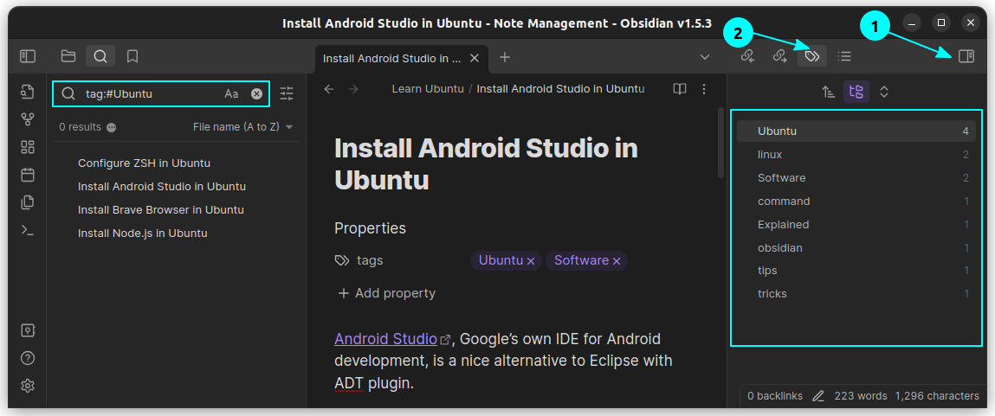Expand the tab list chevron dropdown
This screenshot has width=995, height=416.
coord(704,57)
